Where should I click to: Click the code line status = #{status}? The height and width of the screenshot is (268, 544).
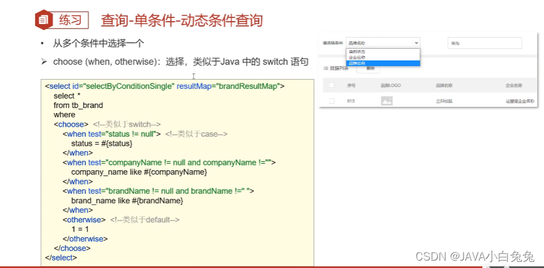[x=102, y=143]
